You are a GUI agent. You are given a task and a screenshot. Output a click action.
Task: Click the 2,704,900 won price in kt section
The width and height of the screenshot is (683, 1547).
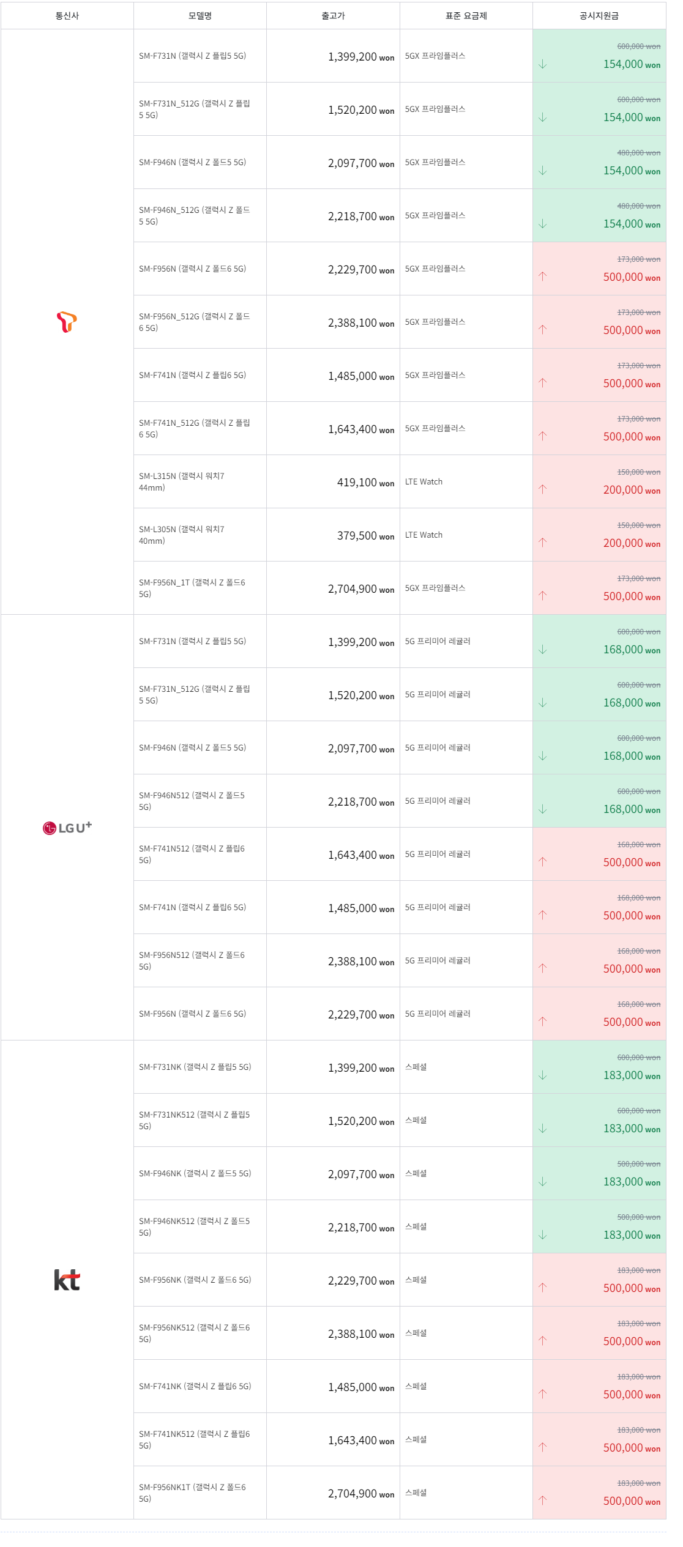click(x=361, y=1494)
